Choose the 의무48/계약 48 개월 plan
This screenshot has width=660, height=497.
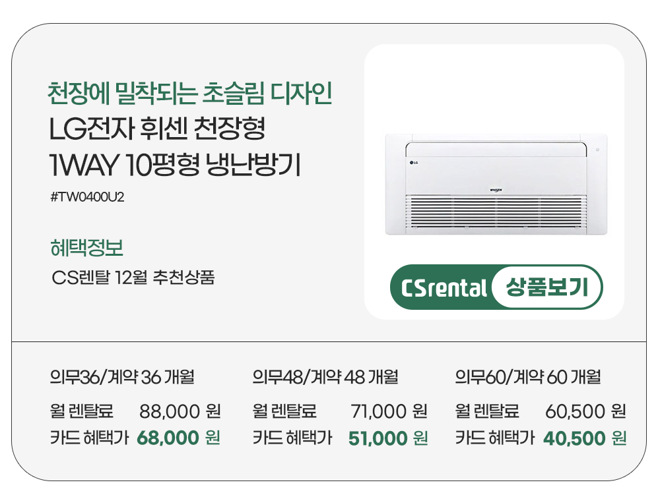pyautogui.click(x=325, y=378)
